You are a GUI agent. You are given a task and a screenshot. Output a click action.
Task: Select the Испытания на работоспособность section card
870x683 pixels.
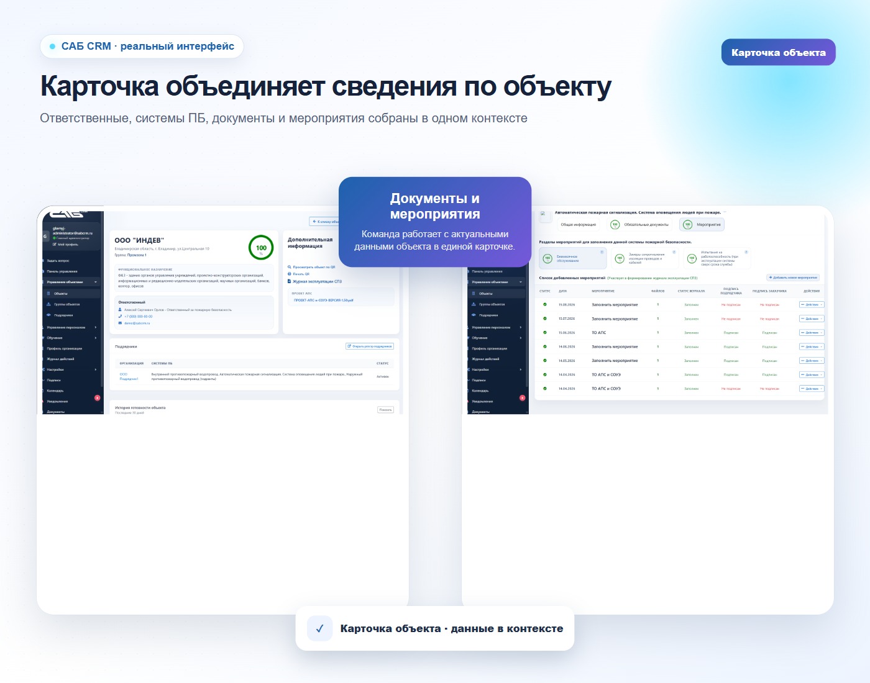pos(717,258)
